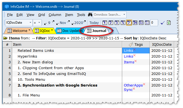
Task: Click the number of days input showing 0
Action: (154, 23)
